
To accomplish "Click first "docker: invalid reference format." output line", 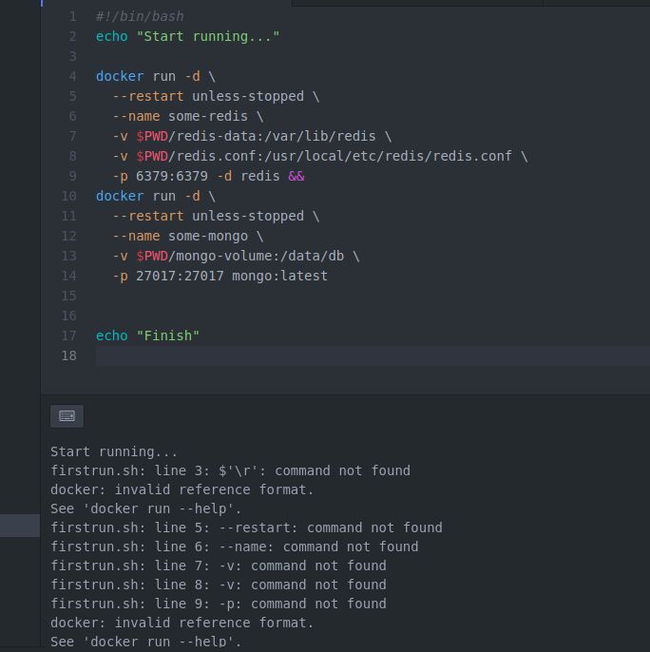I will pyautogui.click(x=182, y=489).
